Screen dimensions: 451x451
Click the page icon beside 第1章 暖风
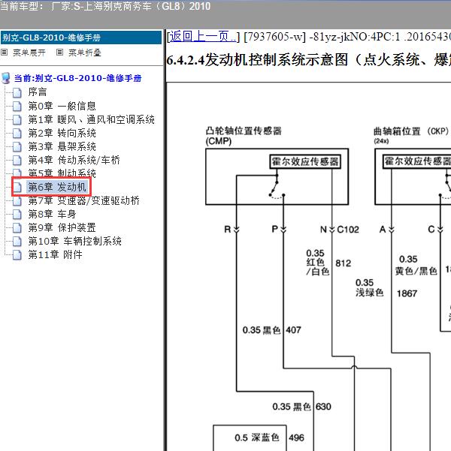tap(17, 119)
